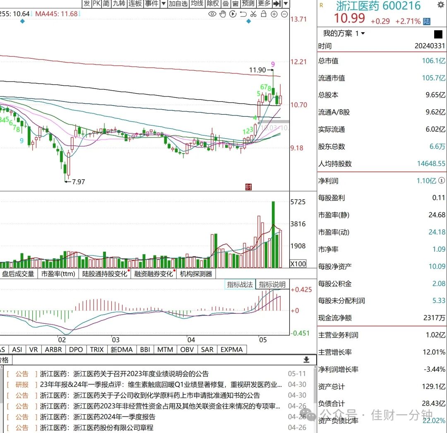Select the SAR indicator tab

click(x=207, y=349)
